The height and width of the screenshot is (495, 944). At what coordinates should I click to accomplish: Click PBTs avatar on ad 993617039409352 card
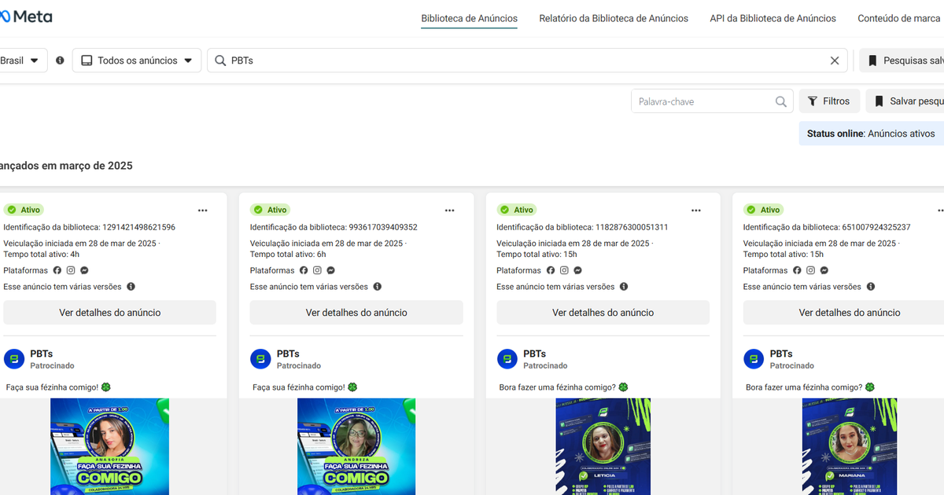click(x=260, y=359)
